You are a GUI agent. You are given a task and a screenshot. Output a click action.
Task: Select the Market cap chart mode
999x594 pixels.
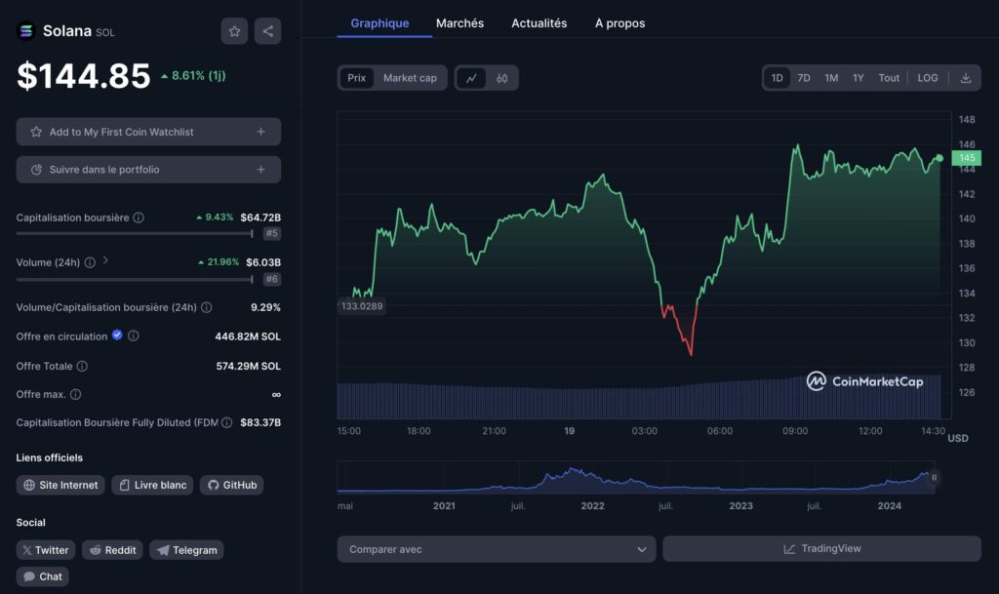coord(410,78)
